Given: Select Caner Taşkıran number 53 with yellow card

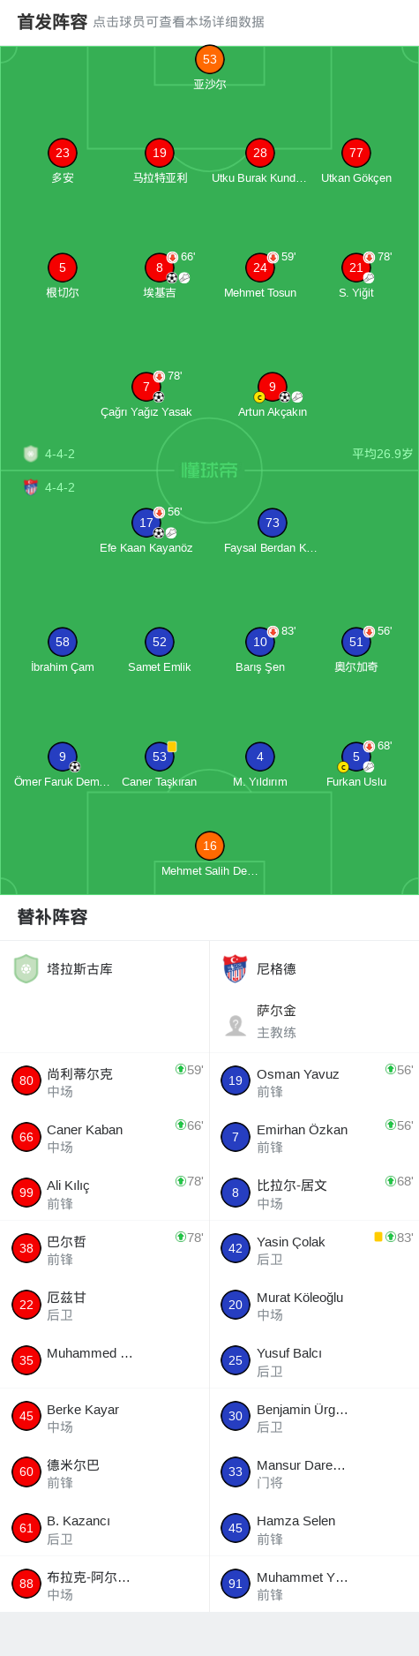Looking at the screenshot, I should click(x=159, y=756).
